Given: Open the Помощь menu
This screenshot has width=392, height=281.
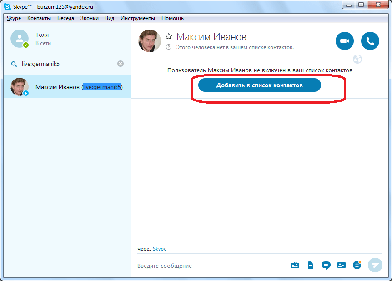Looking at the screenshot, I should coord(172,18).
